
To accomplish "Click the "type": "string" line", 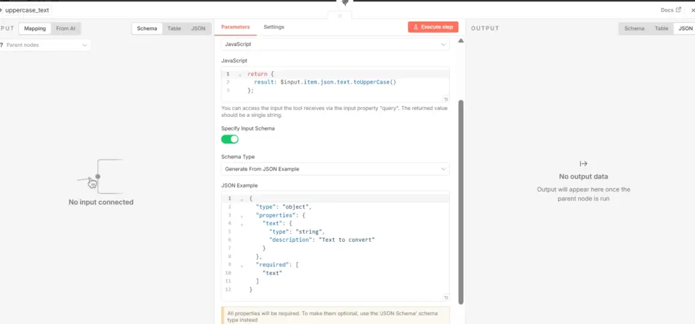I will coord(297,232).
